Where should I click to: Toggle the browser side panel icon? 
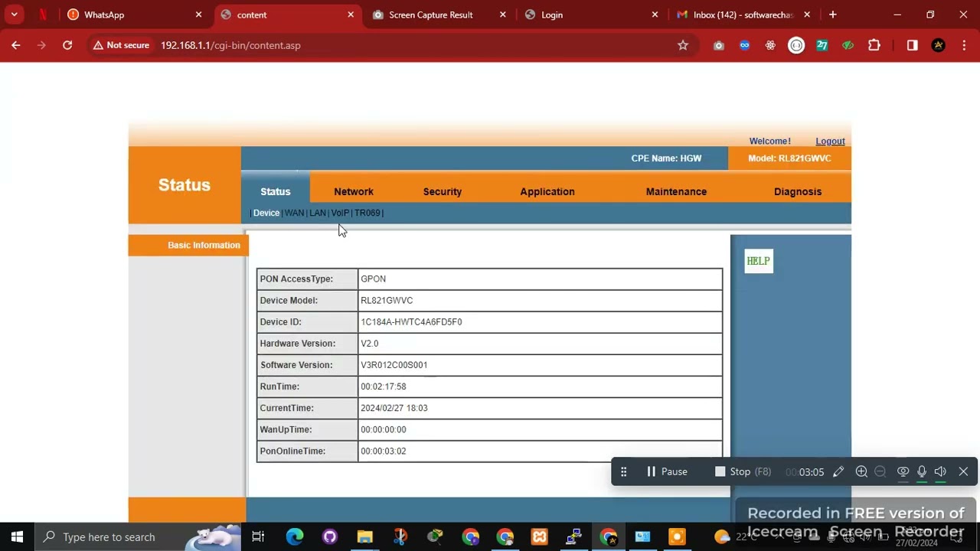[912, 45]
